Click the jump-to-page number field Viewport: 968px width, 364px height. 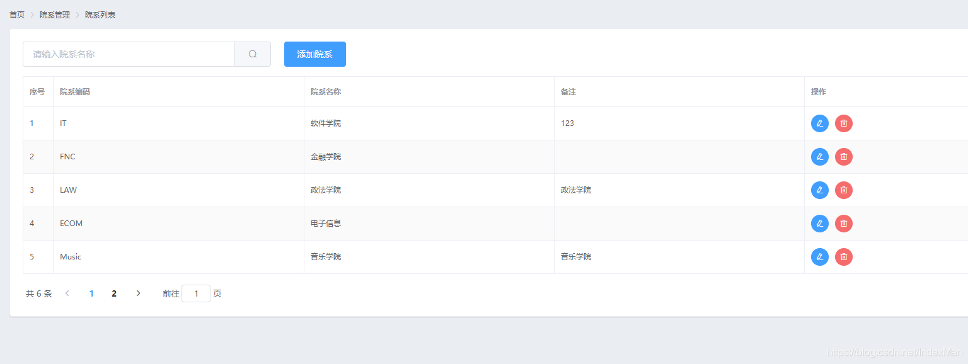pos(196,293)
